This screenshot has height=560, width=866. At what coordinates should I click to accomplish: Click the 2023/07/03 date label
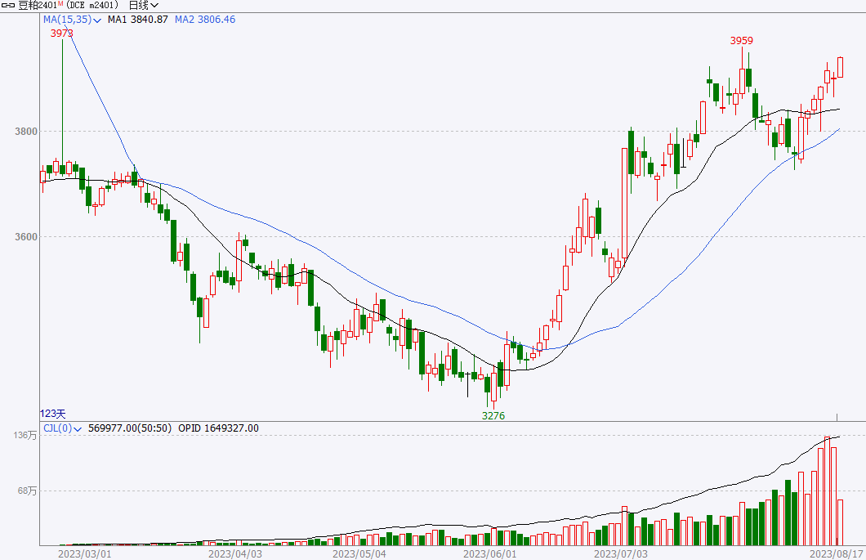(x=621, y=553)
